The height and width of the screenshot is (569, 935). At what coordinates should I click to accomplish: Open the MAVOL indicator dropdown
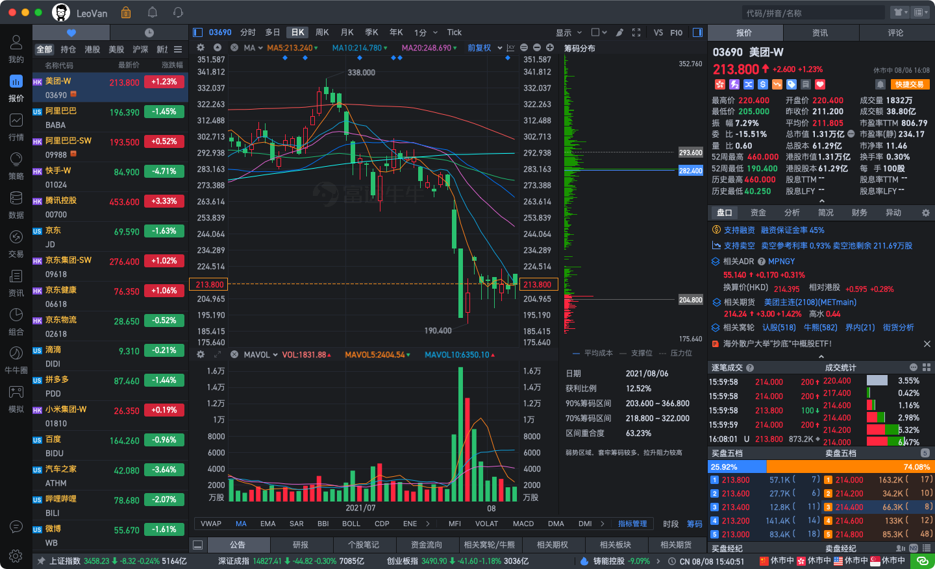(x=260, y=355)
